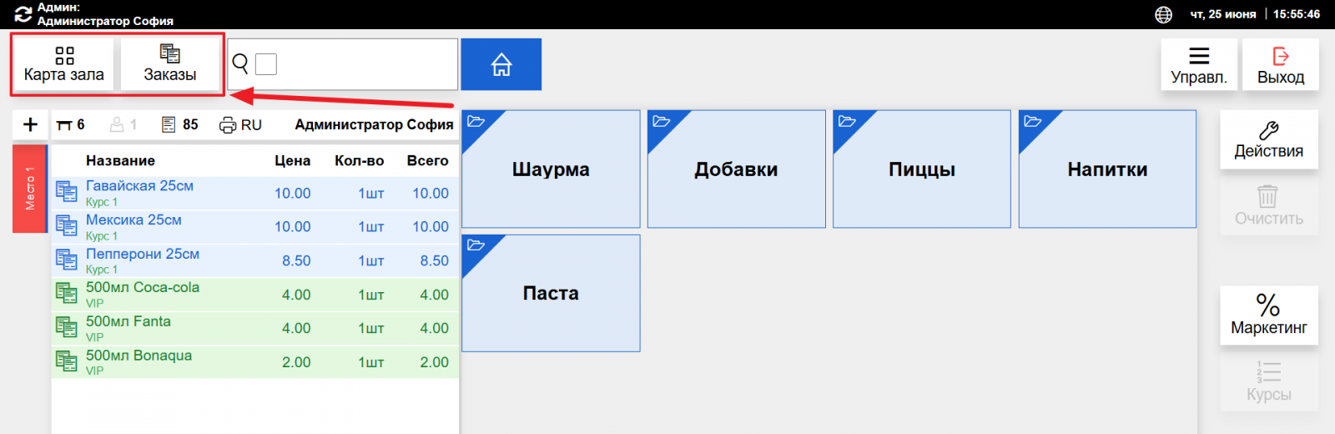Click item icon for 500мл Coca-cola
The height and width of the screenshot is (434, 1335).
tap(67, 293)
